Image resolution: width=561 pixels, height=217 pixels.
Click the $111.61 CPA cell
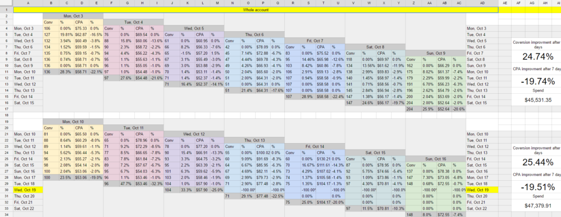pos(323,165)
